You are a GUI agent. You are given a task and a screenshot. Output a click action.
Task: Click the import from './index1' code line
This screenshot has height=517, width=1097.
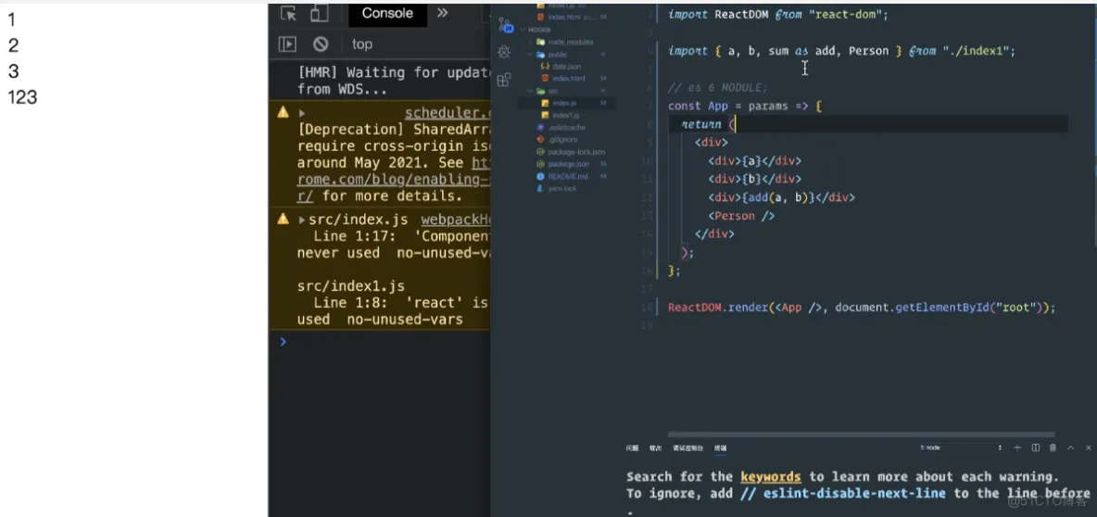click(841, 51)
